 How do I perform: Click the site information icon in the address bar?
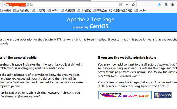(x=6, y=4)
